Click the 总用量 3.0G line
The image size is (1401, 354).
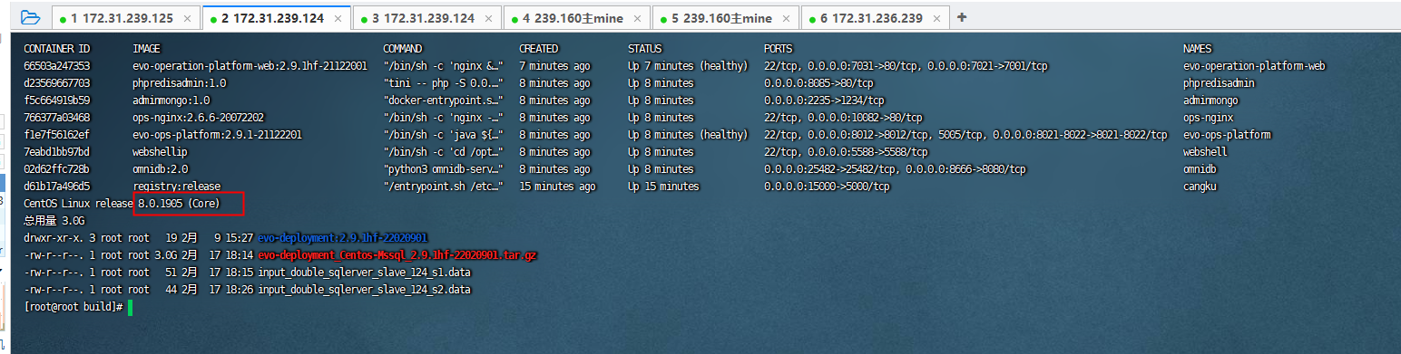click(54, 221)
